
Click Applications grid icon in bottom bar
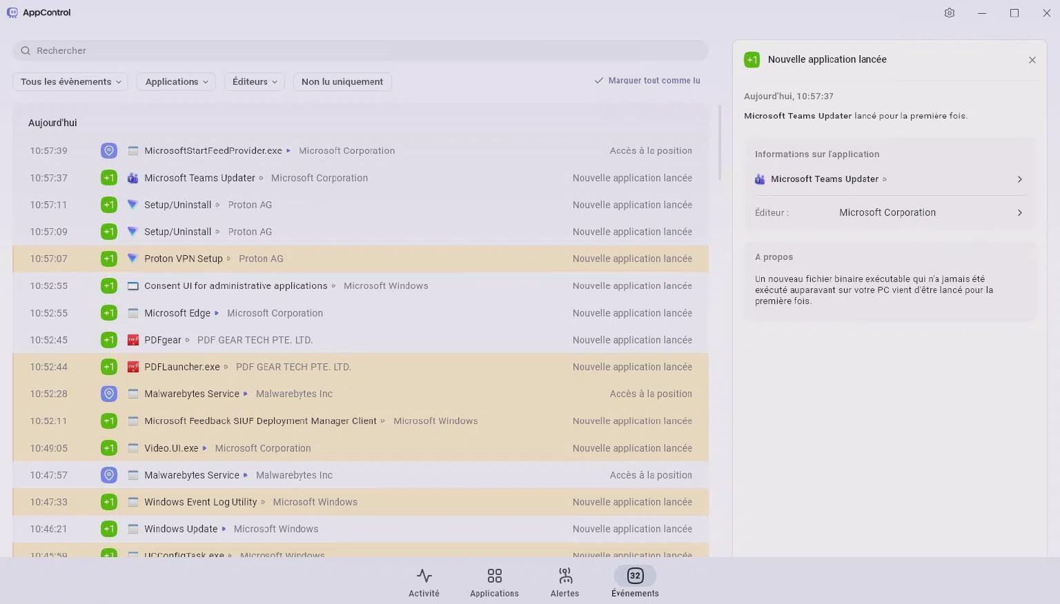(494, 576)
